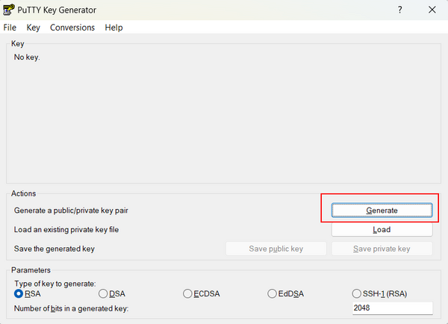Click 'Generate a public/private key pair' label
This screenshot has height=324, width=448.
pos(71,211)
